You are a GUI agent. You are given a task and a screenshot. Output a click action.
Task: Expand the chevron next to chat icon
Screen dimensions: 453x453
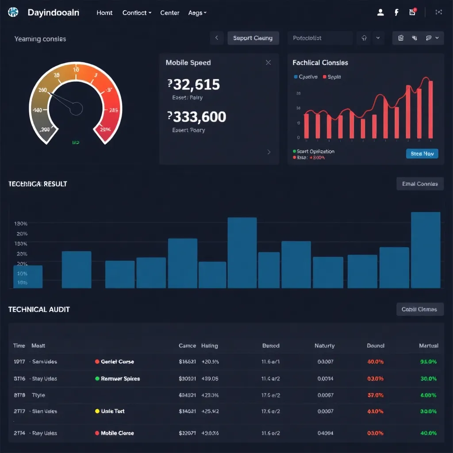(437, 38)
